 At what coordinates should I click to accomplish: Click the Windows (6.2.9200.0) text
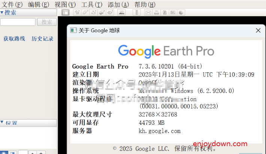coord(202,91)
